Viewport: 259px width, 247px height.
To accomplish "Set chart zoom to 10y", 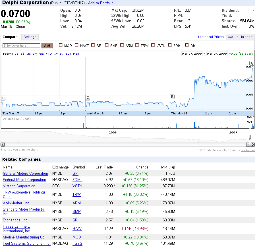I will pos(68,54).
